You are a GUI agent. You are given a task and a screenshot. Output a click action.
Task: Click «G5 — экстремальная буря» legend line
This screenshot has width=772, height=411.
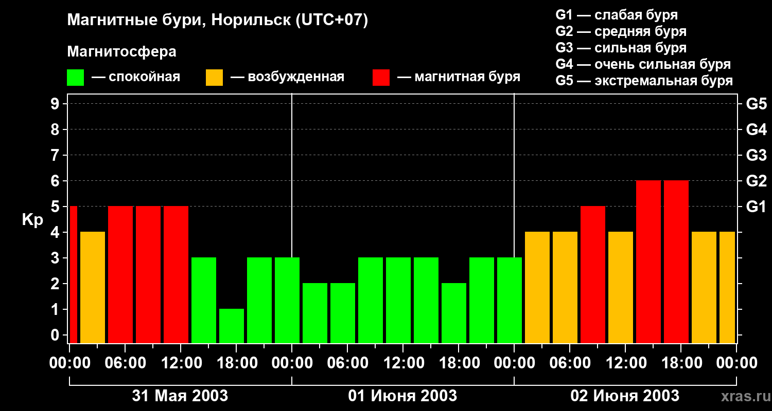click(644, 81)
